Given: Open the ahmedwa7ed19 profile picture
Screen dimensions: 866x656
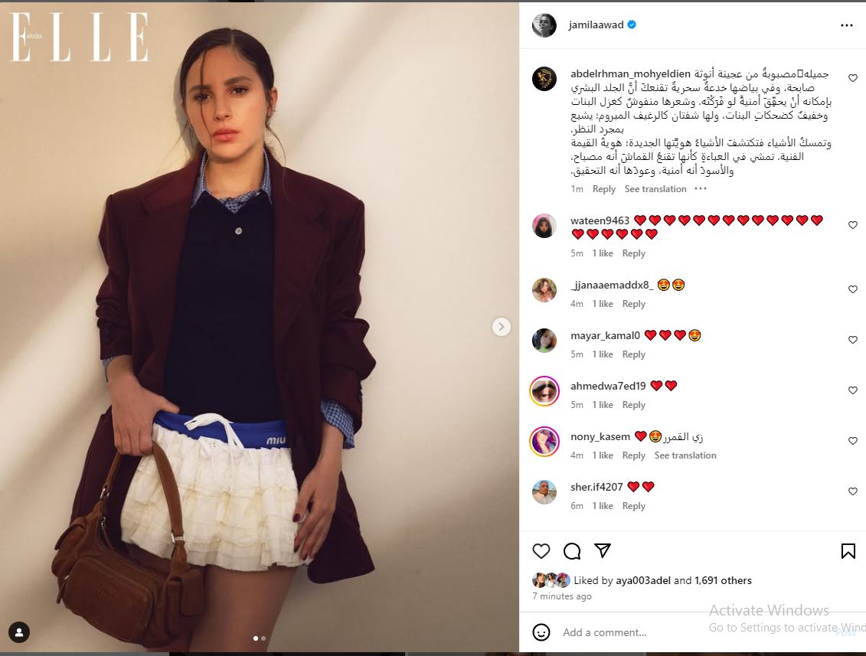Looking at the screenshot, I should coord(544,391).
